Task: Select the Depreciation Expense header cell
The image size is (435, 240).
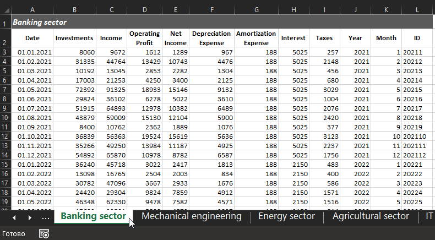Action: click(x=212, y=39)
